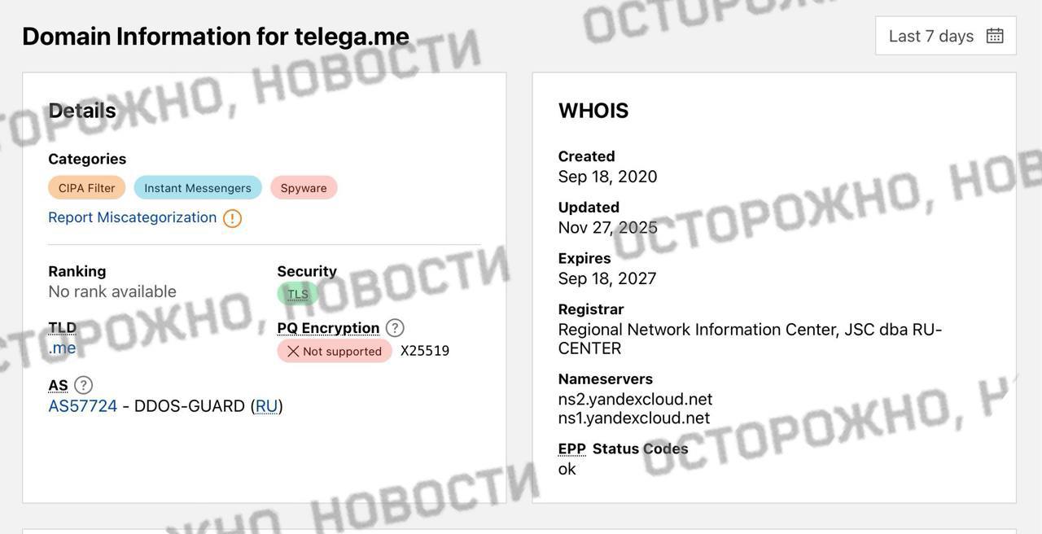
Task: Click the question mark icon beside AS
Action: (83, 385)
